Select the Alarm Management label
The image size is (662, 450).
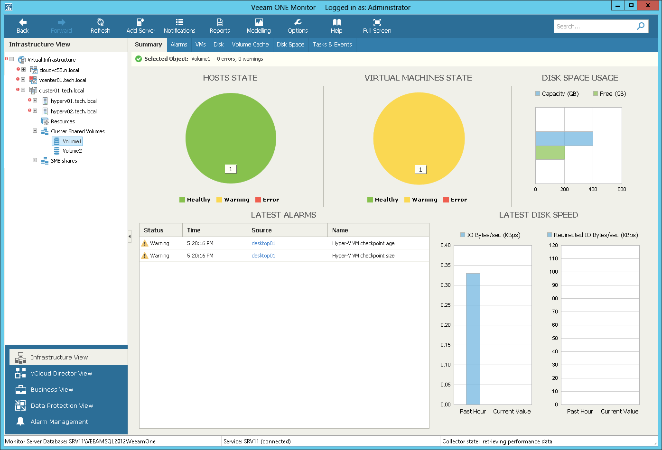[59, 422]
